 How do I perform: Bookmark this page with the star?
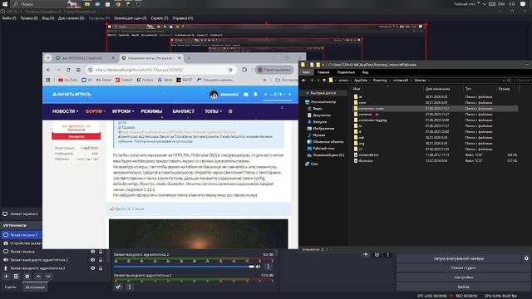pyautogui.click(x=230, y=70)
